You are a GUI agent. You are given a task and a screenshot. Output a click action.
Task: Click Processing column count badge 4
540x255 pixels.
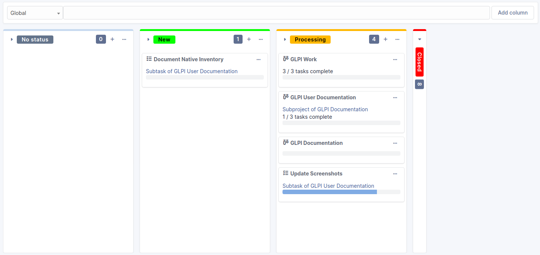tap(374, 39)
